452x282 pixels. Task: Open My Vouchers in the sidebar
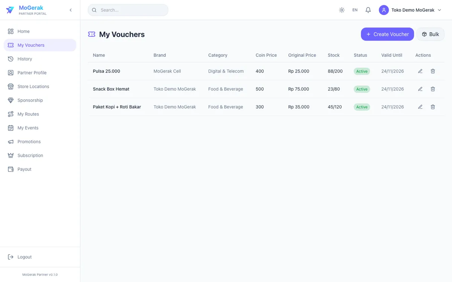pos(40,45)
